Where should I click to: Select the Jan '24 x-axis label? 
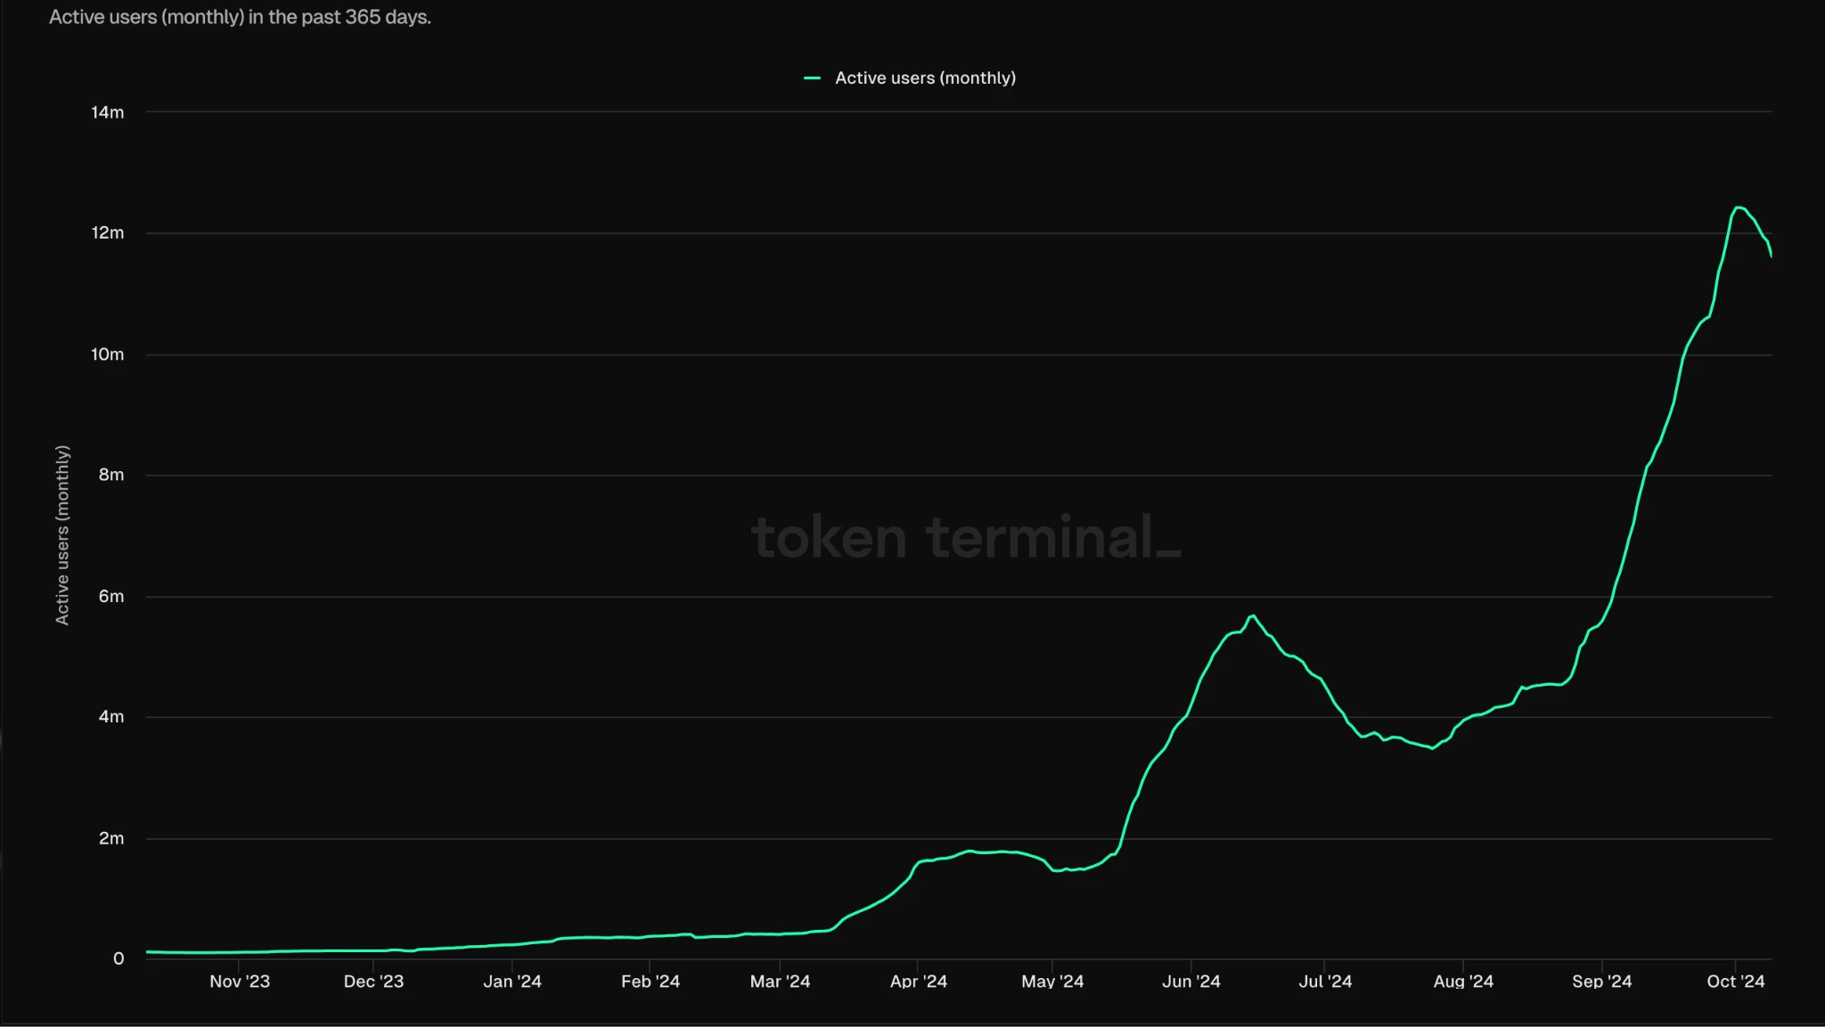511,981
